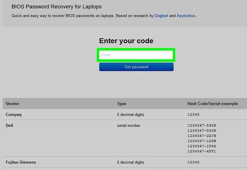Click the Fujitsu-Siemens vendor row
247x170 pixels.
click(21, 162)
